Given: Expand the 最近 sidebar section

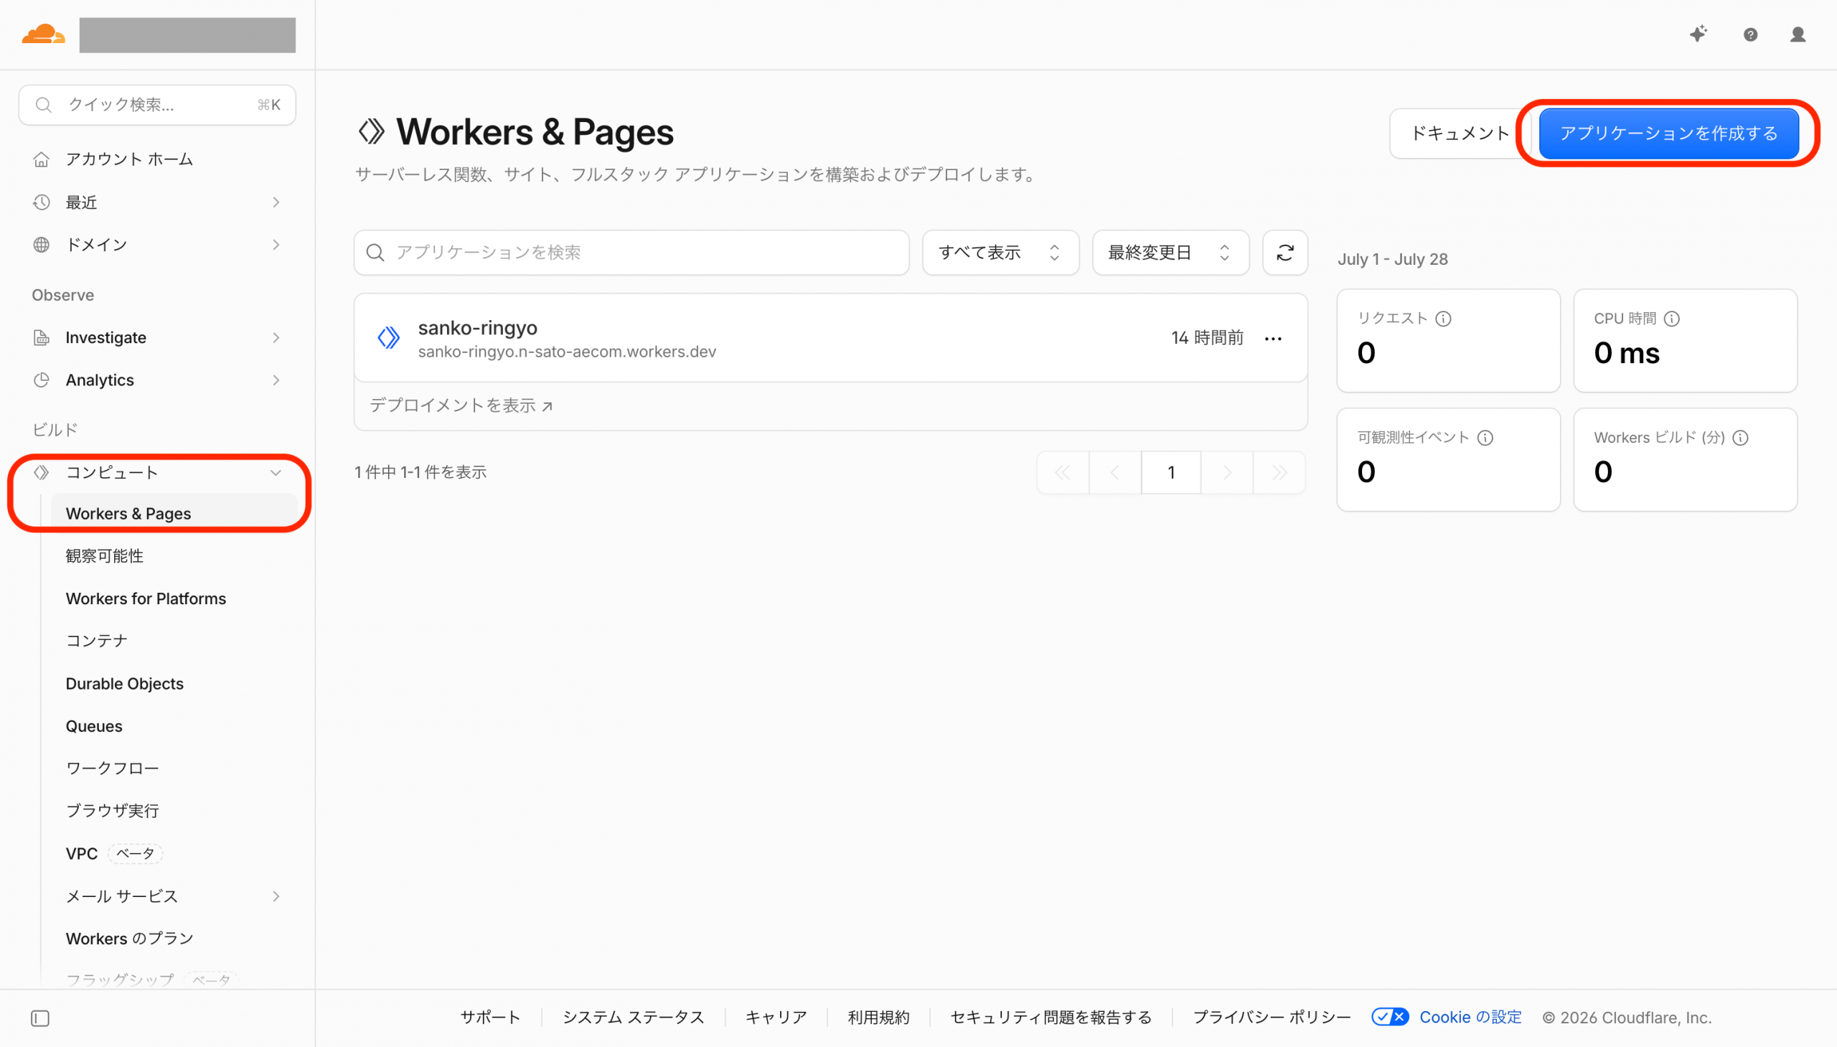Looking at the screenshot, I should (x=156, y=203).
